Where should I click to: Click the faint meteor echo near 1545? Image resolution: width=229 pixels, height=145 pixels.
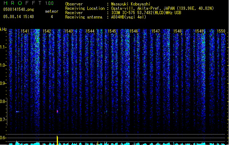(106, 112)
